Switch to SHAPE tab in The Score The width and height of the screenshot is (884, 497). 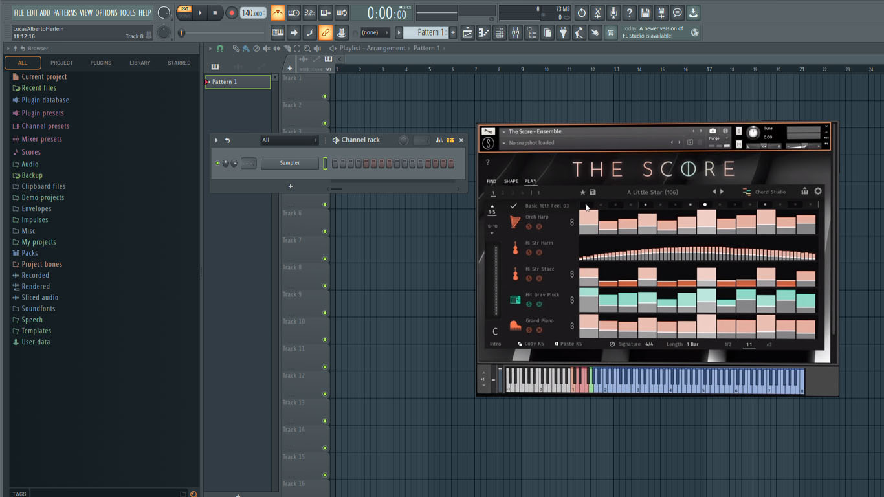511,181
